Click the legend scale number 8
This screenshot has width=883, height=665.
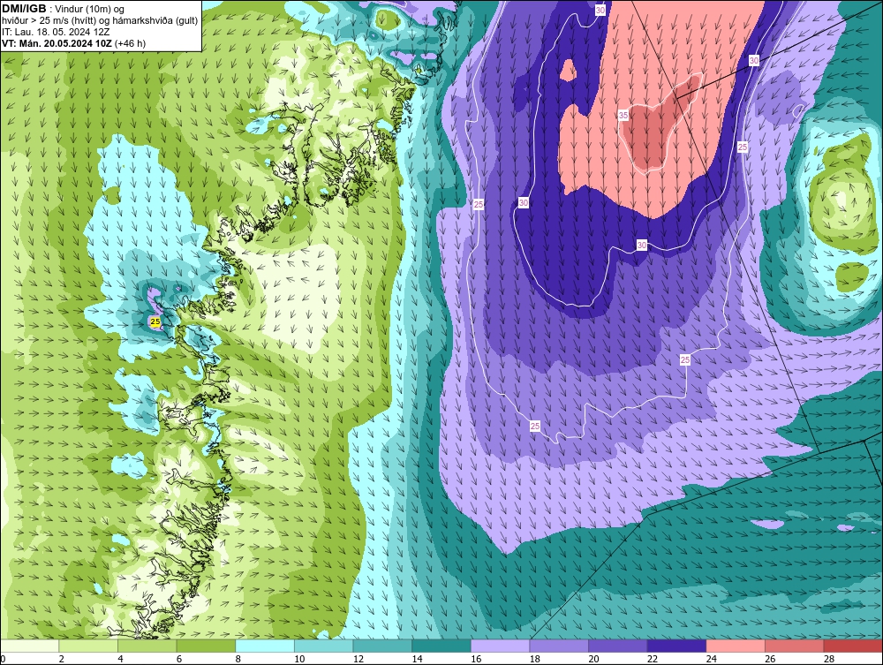[x=238, y=659]
